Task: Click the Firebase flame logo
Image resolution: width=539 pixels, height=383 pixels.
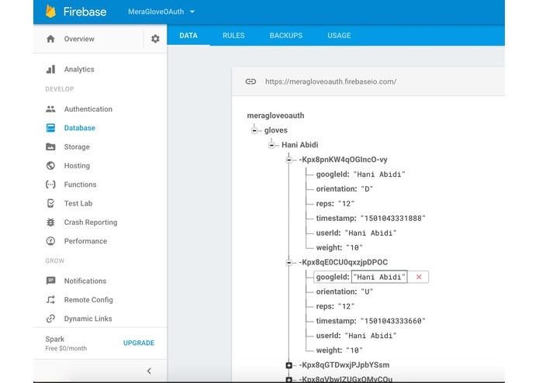Action: pos(50,12)
